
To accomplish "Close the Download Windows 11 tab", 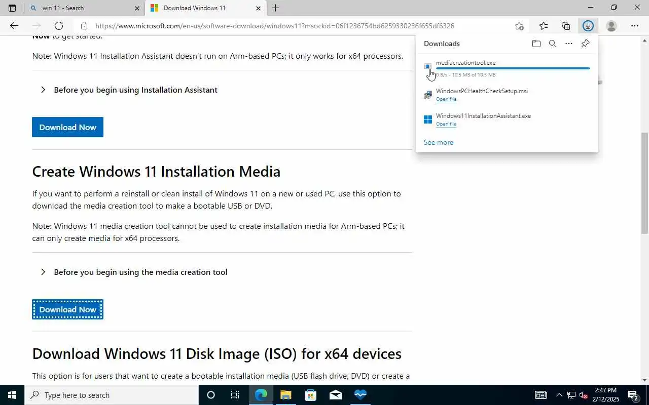I will coord(258,8).
